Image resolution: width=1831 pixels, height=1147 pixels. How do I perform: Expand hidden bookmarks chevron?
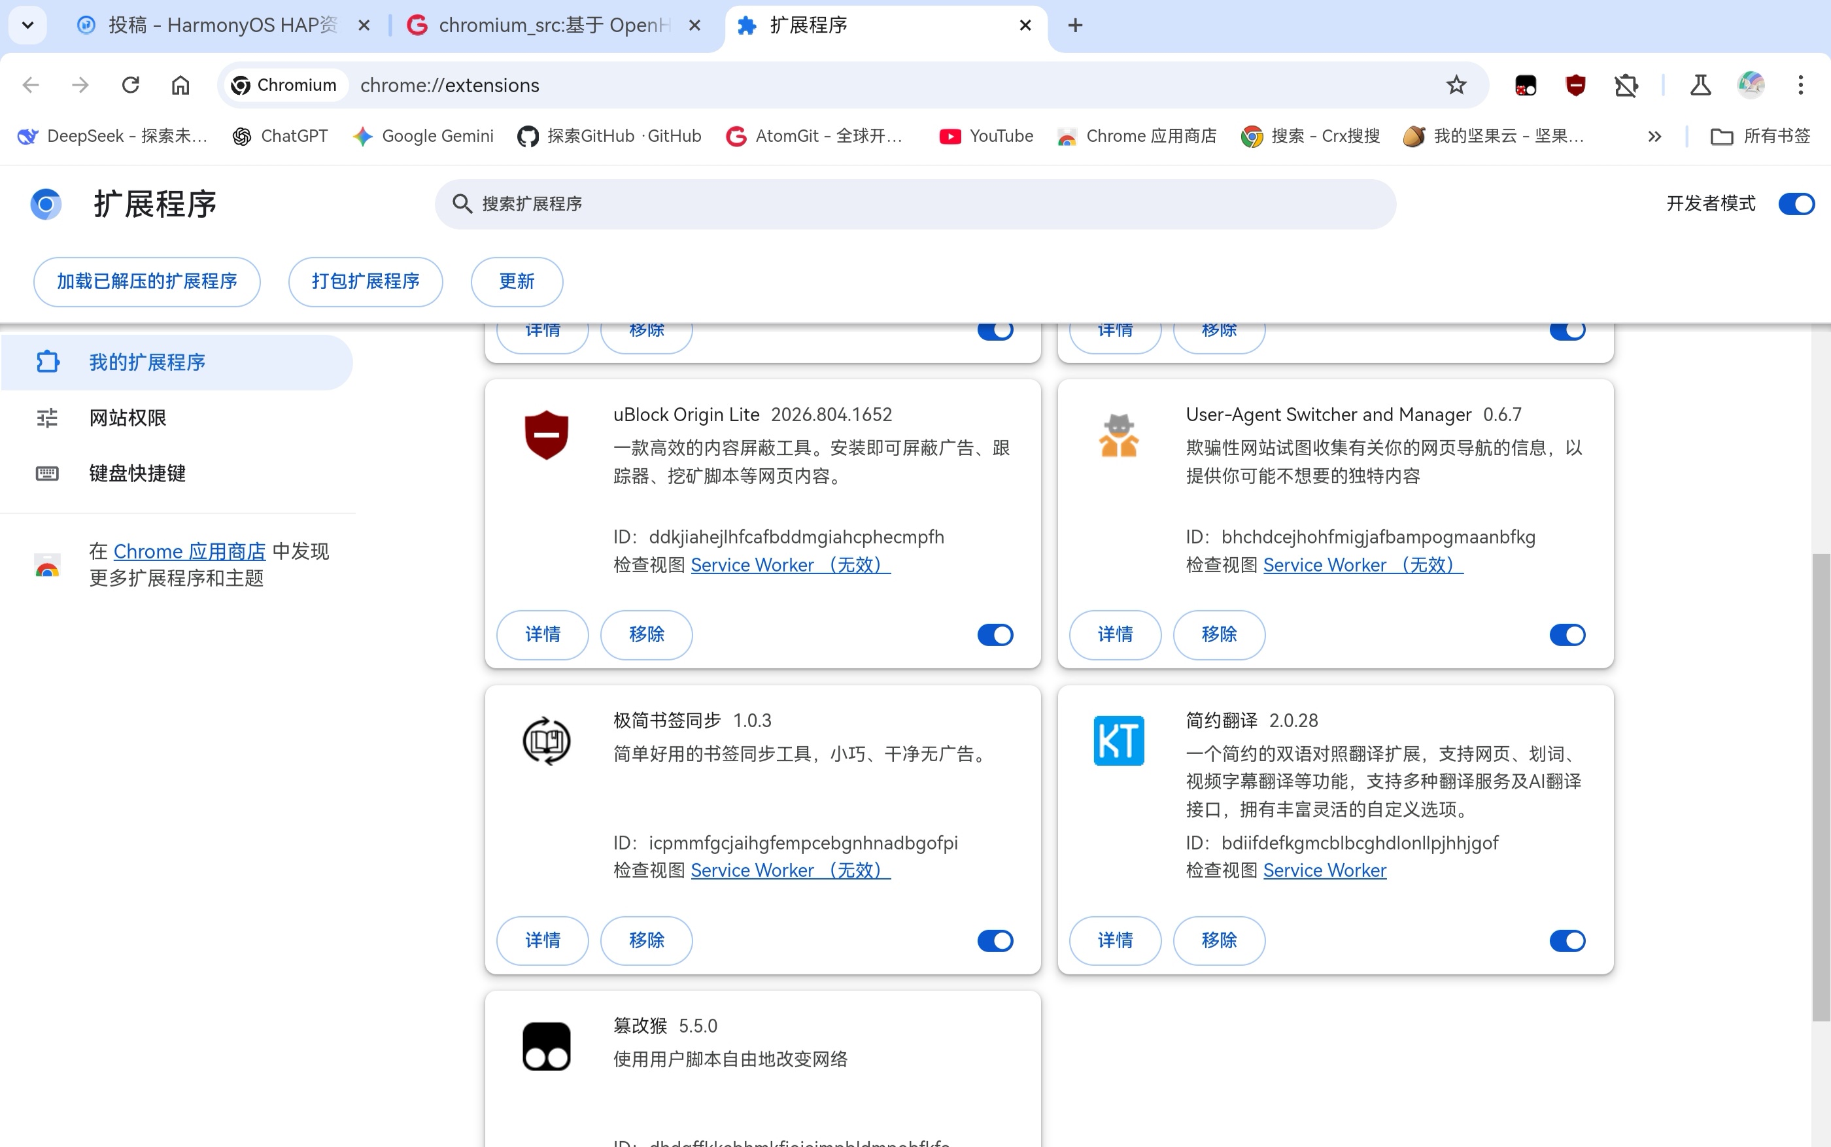[1654, 137]
